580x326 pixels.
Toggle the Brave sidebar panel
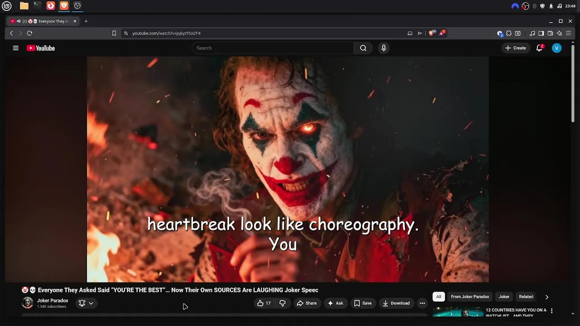(x=541, y=33)
